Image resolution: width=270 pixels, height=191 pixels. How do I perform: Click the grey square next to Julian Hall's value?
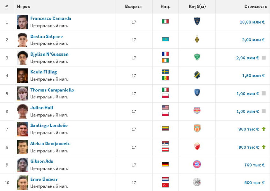tap(263, 111)
